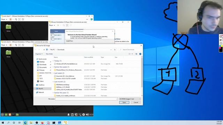Screen dimensions: 223x125
Task: Select the linuxmint xfce 64bit iso file
Action: click(x=65, y=76)
